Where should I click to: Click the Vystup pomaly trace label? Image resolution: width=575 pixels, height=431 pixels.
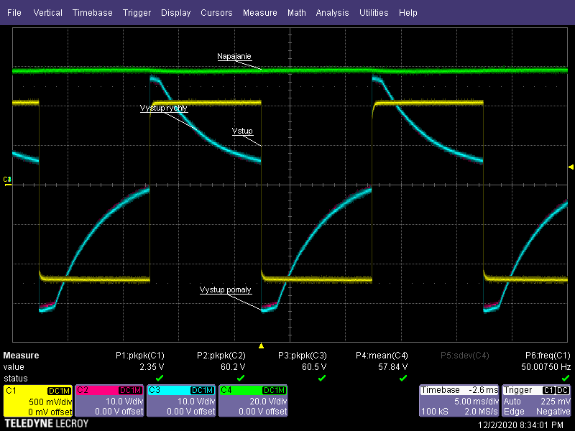tap(226, 290)
